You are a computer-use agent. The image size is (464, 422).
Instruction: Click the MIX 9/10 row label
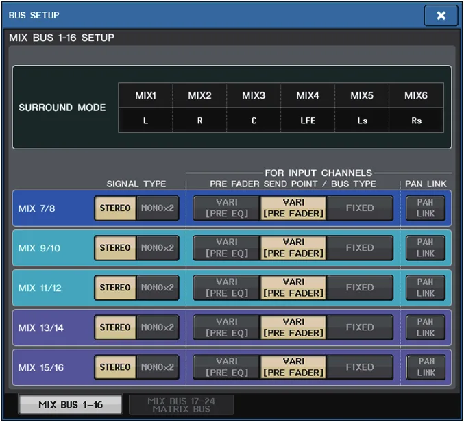tap(39, 248)
